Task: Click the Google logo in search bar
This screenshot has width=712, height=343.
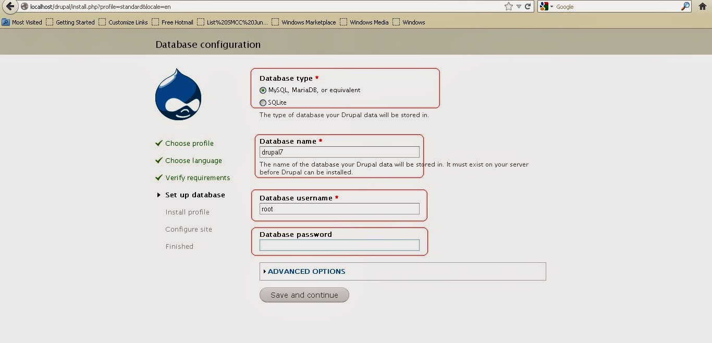Action: 544,6
